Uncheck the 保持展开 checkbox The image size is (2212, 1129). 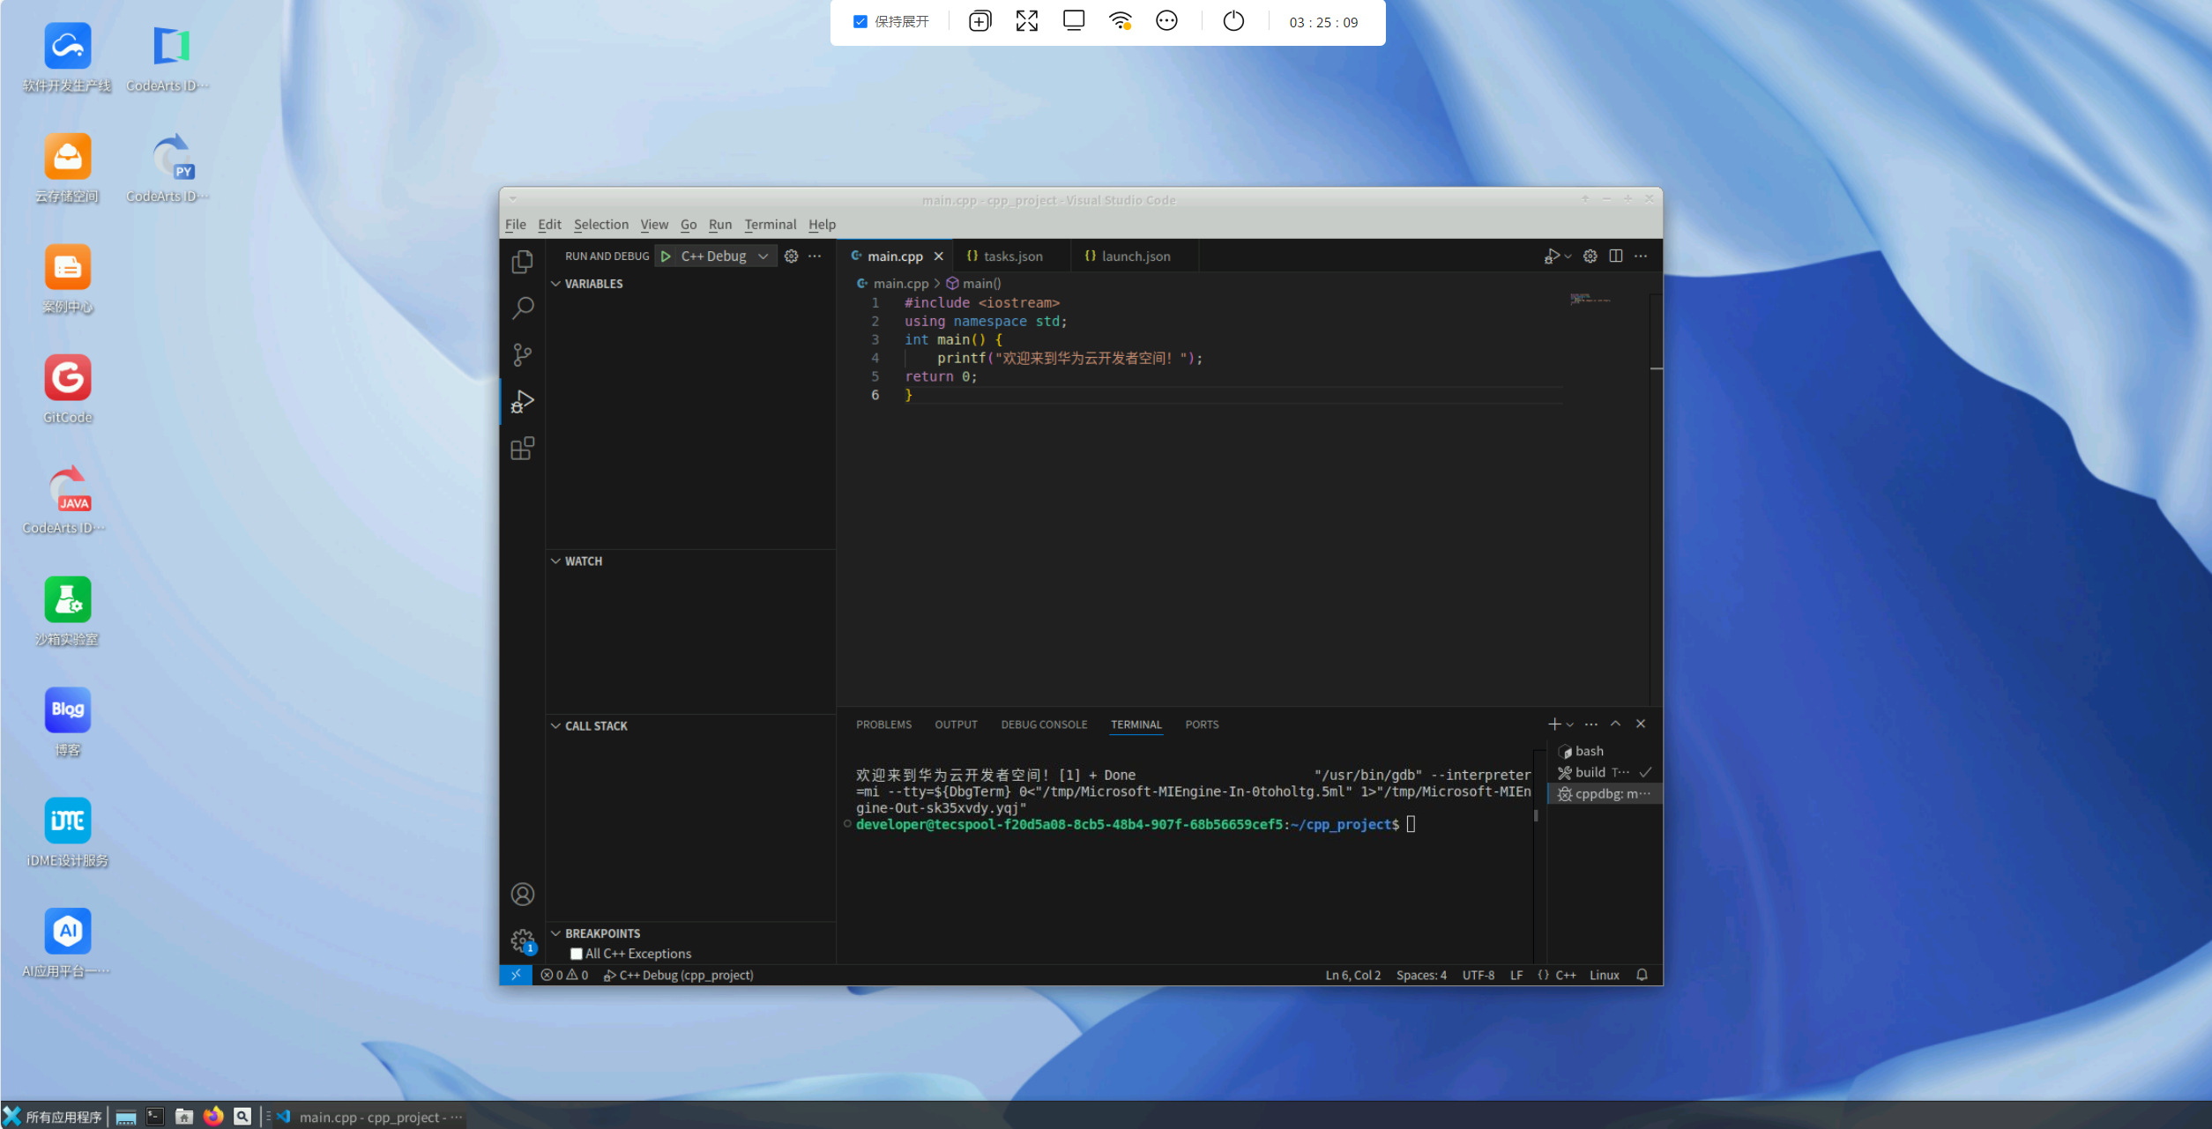[x=860, y=22]
